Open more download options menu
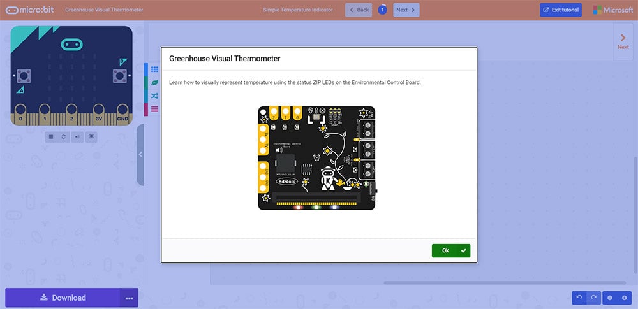This screenshot has height=309, width=638. coord(130,298)
